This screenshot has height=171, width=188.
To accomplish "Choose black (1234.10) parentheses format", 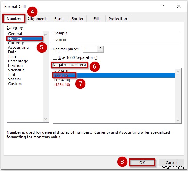I will (62, 80).
